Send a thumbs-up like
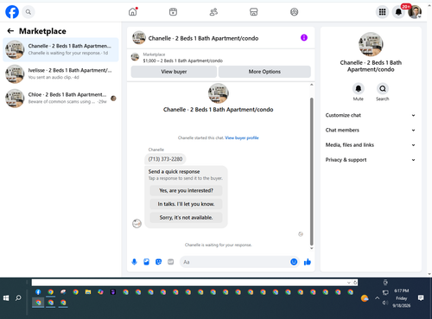 tap(308, 262)
